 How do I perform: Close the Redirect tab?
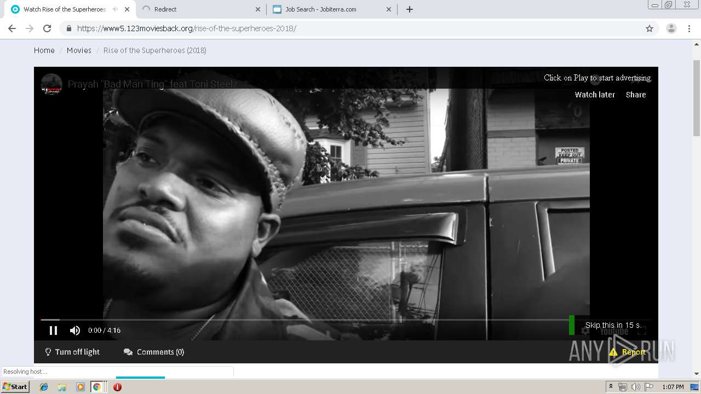point(258,9)
